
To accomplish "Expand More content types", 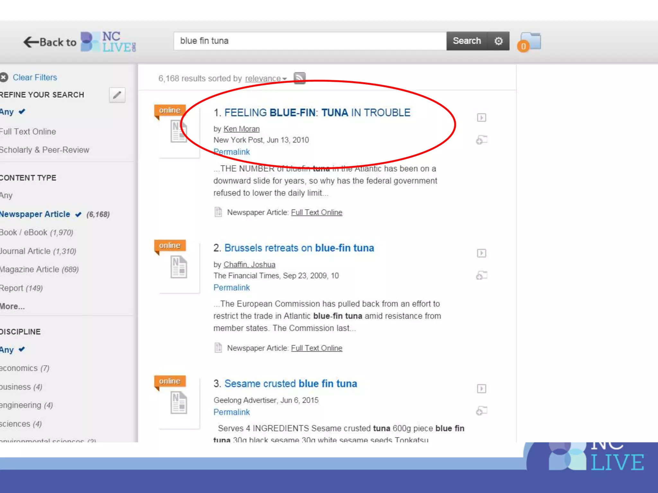I will 12,306.
